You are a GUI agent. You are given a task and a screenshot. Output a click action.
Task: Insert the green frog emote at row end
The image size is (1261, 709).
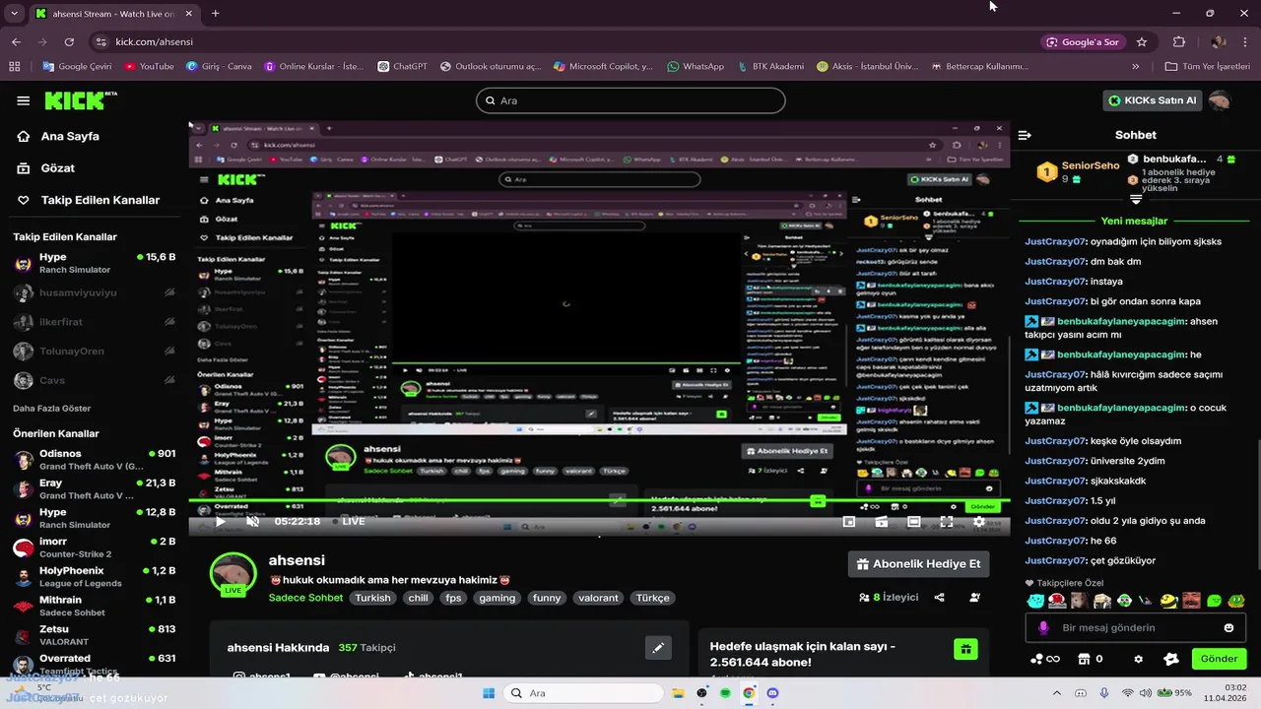(x=1236, y=601)
